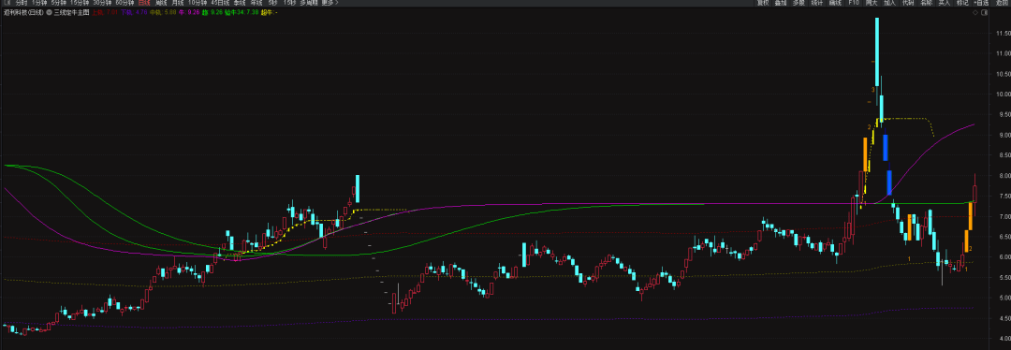Click the round indicator settings icon

49,12
